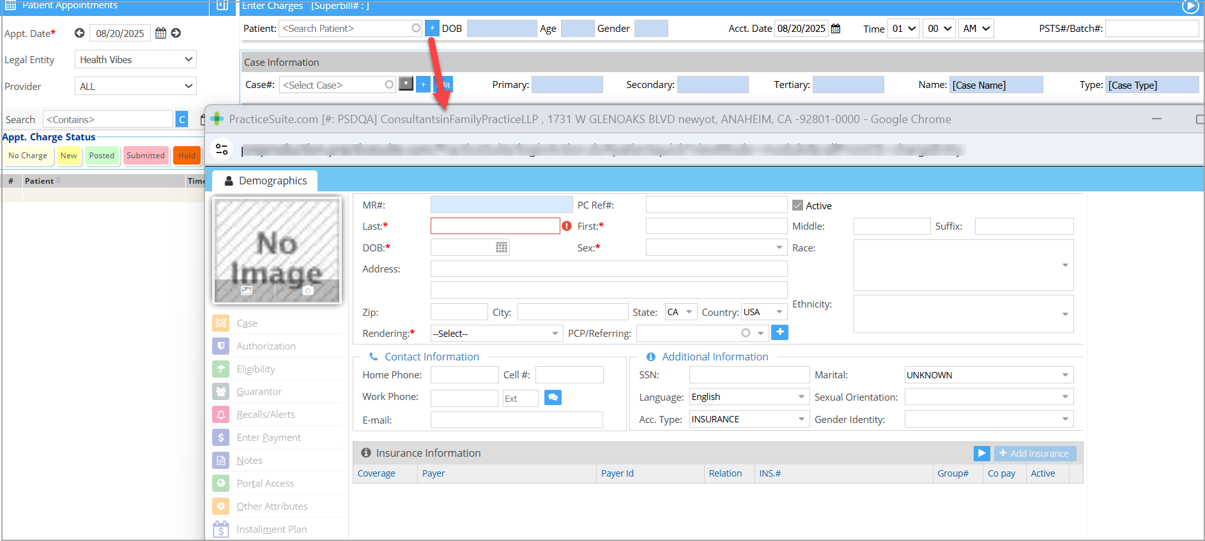The height and width of the screenshot is (541, 1205).
Task: Toggle the Active checkbox
Action: click(797, 205)
